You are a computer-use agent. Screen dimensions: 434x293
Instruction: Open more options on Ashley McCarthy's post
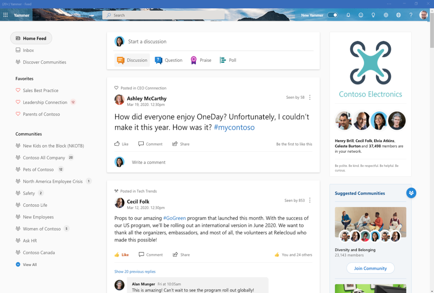pyautogui.click(x=310, y=97)
